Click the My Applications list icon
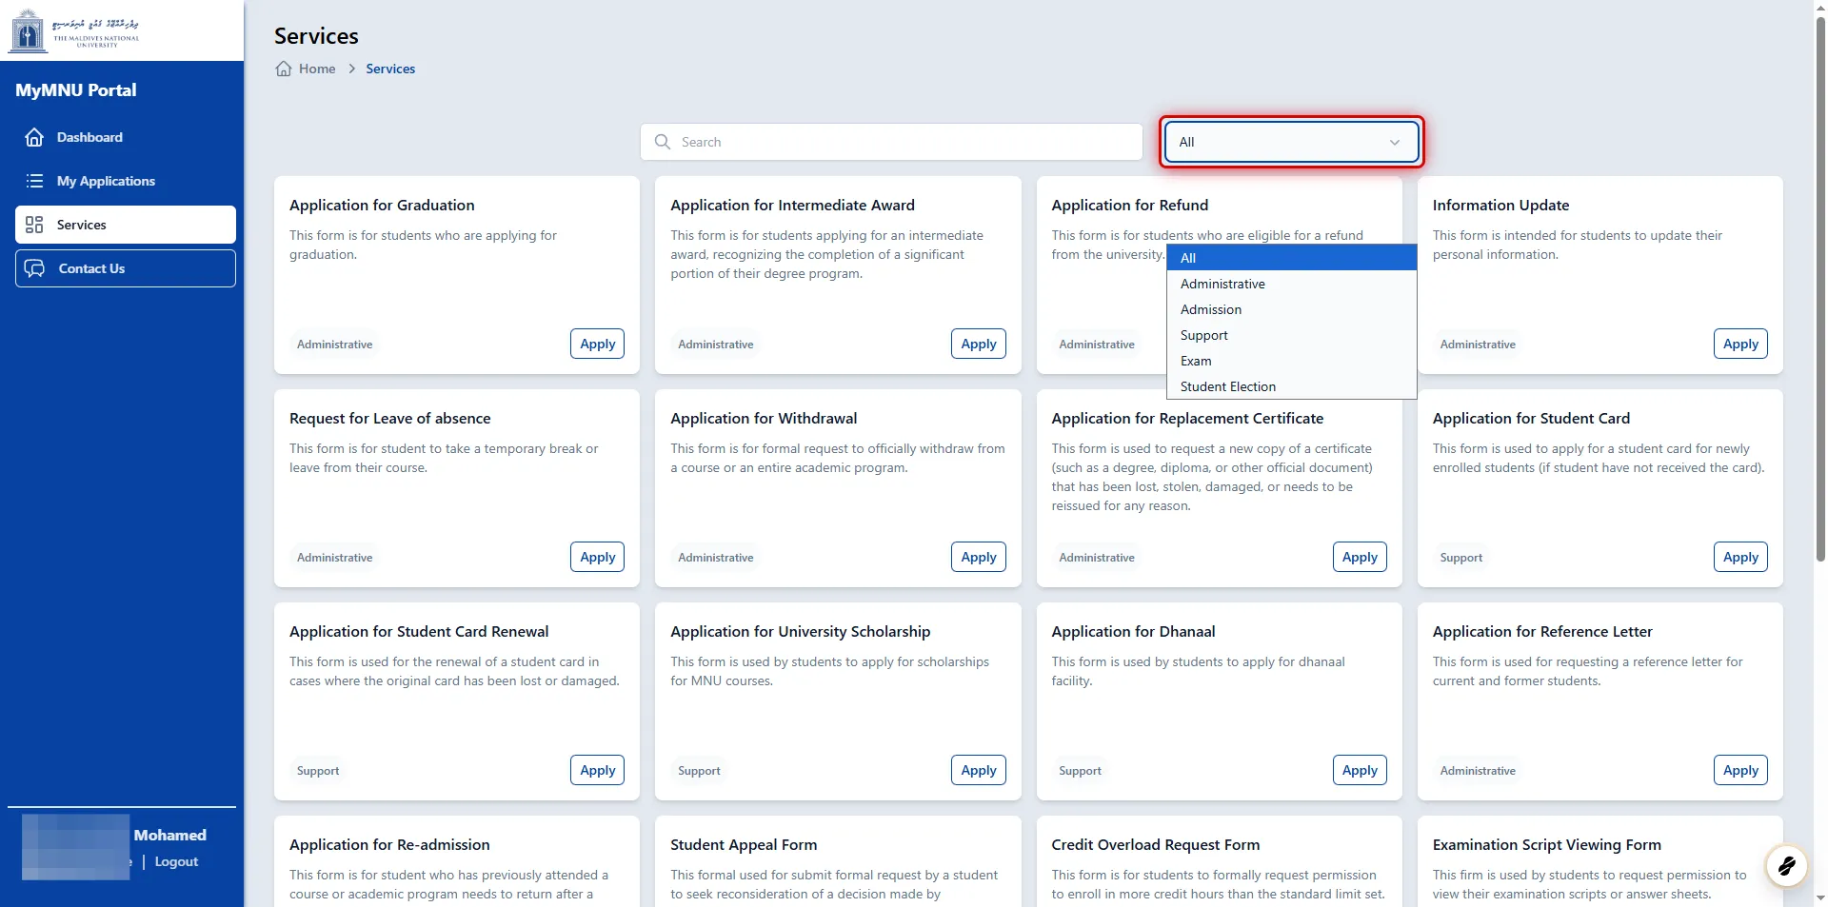Viewport: 1828px width, 907px height. [34, 181]
